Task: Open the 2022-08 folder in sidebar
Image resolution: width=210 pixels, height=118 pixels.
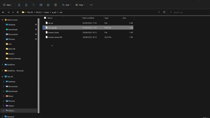Action: [12, 49]
